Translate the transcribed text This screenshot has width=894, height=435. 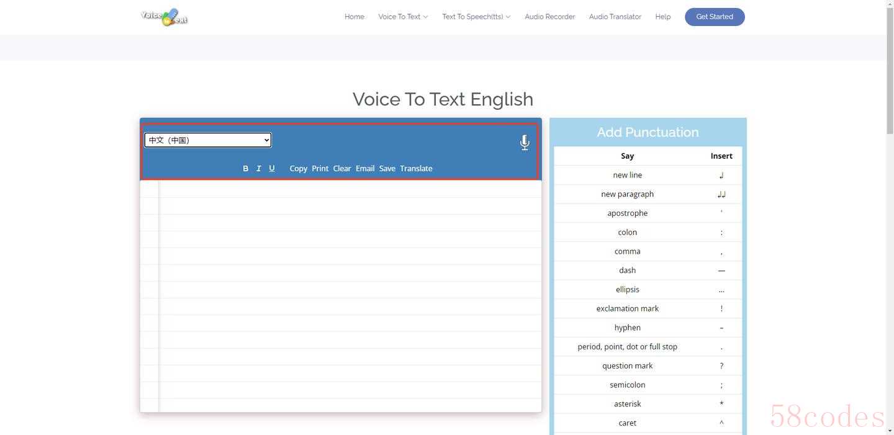pos(416,168)
